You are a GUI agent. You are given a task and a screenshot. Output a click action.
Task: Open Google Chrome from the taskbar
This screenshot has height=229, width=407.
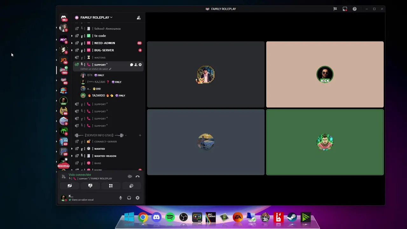pyautogui.click(x=143, y=218)
